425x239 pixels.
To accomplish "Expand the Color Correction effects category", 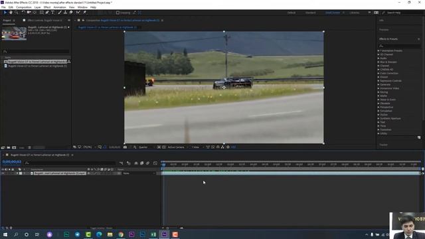I will (379, 73).
